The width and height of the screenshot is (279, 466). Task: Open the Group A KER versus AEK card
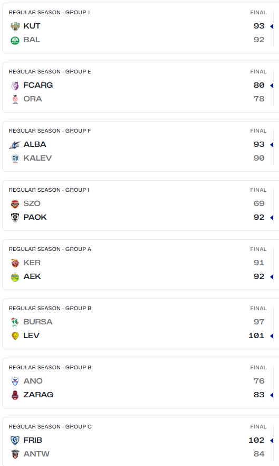(140, 265)
